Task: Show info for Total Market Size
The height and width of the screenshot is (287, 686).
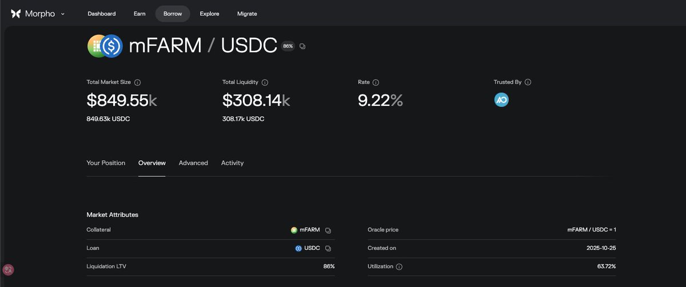Action: [137, 82]
